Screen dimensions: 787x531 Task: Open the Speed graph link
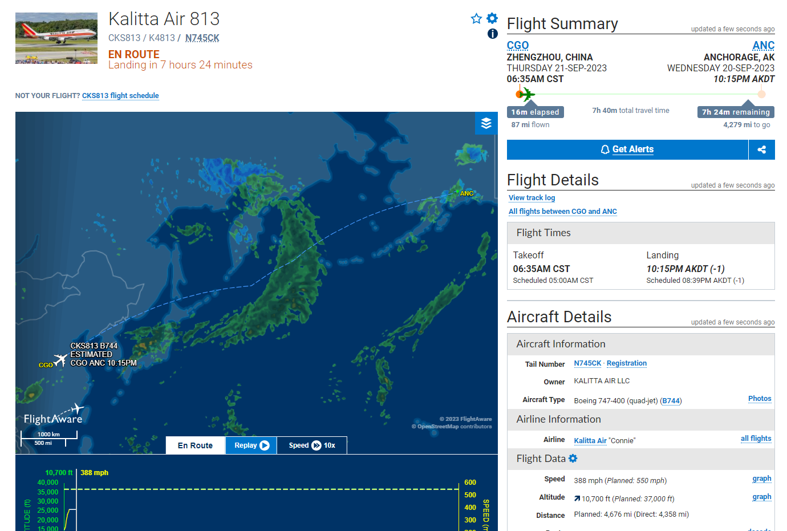click(x=762, y=479)
